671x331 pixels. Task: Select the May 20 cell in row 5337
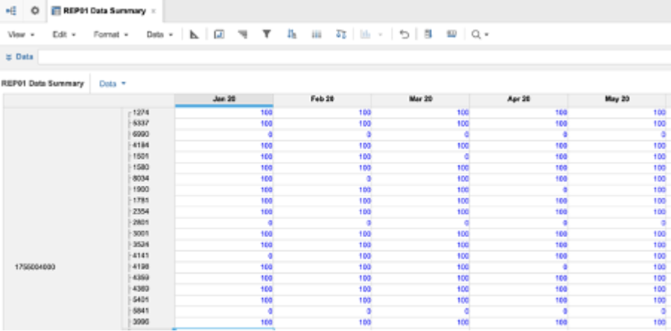point(617,124)
